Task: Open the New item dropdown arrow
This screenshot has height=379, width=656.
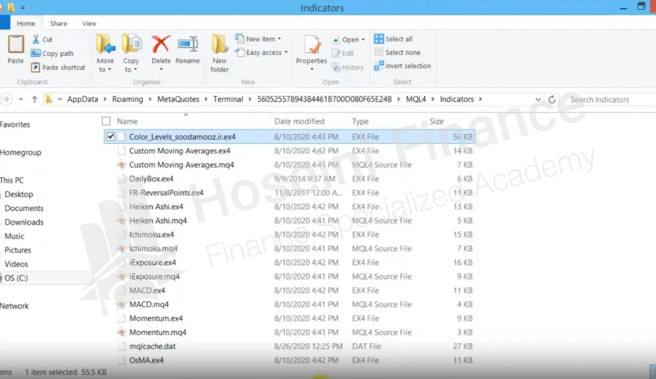Action: point(279,39)
